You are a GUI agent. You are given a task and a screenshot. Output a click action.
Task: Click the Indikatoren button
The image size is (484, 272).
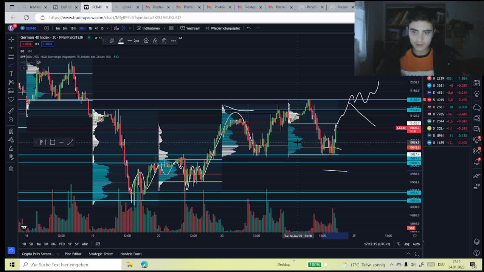(148, 28)
